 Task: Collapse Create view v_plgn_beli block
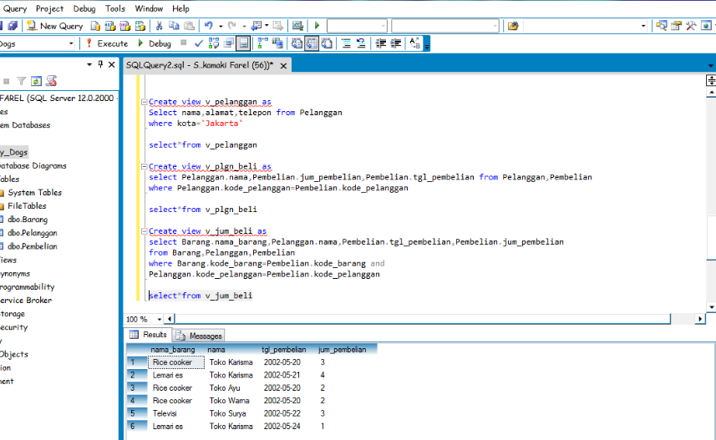[144, 167]
